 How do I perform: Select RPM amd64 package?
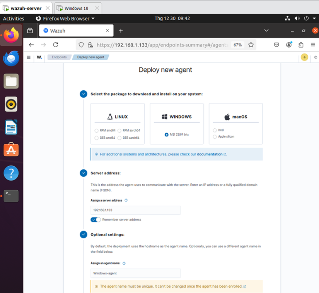click(96, 131)
